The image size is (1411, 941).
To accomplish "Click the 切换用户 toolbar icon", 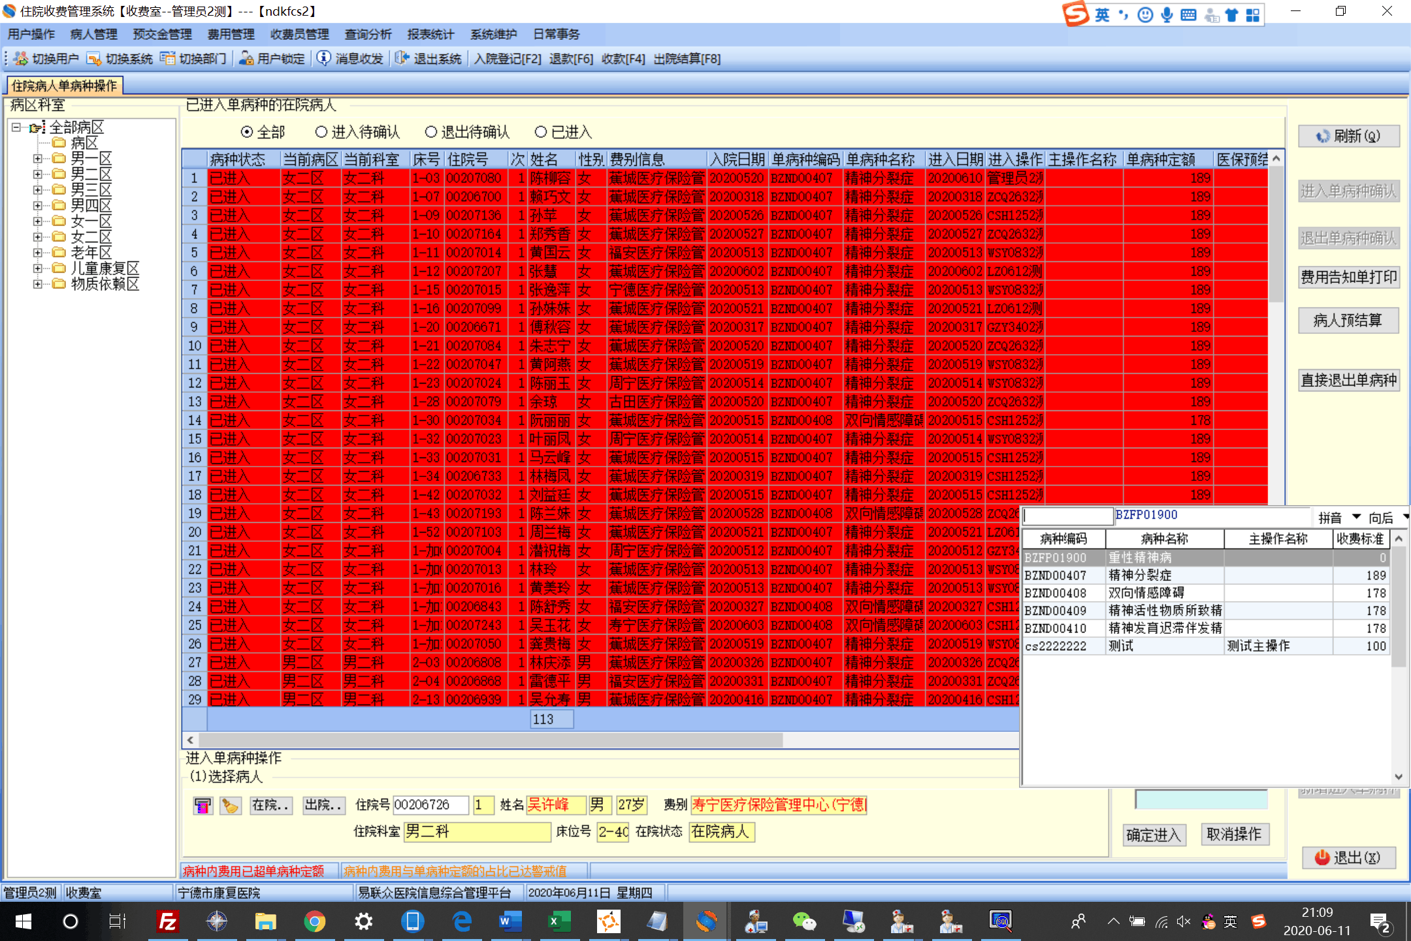I will 20,59.
